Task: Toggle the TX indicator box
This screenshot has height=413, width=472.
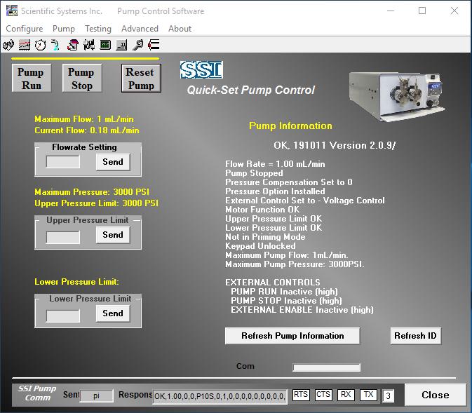Action: [369, 395]
